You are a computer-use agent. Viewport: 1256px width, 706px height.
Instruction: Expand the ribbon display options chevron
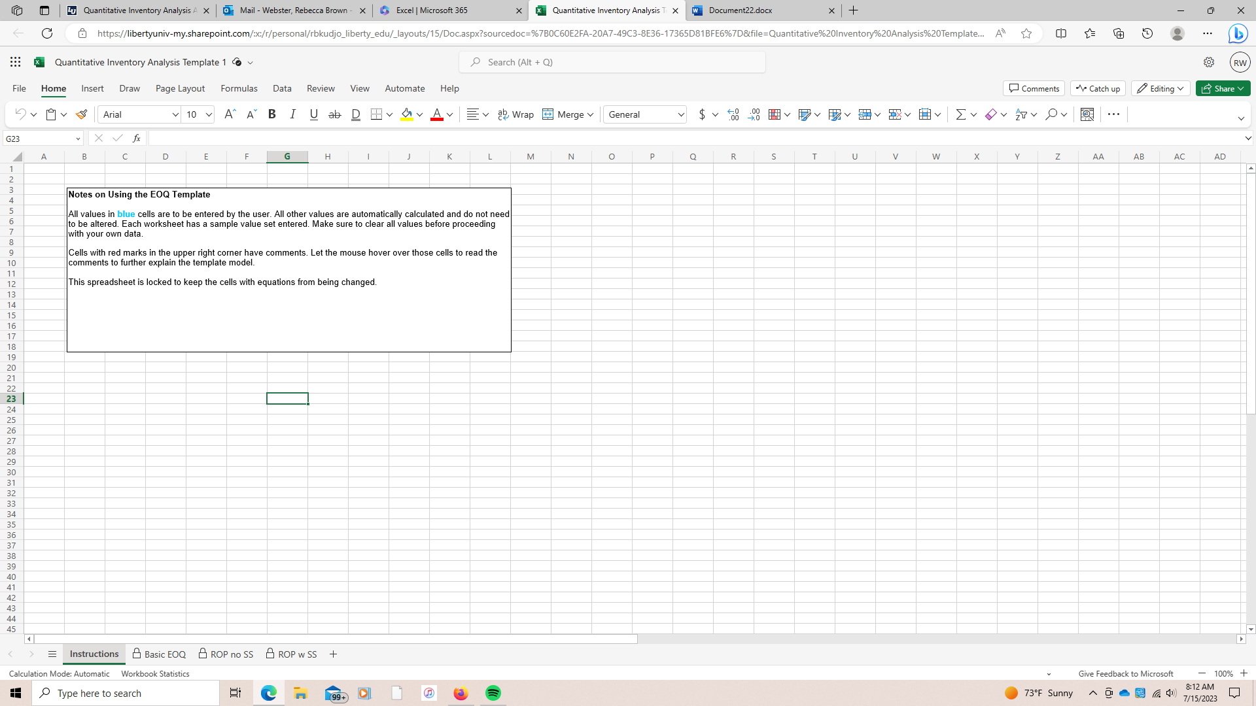(x=1241, y=118)
